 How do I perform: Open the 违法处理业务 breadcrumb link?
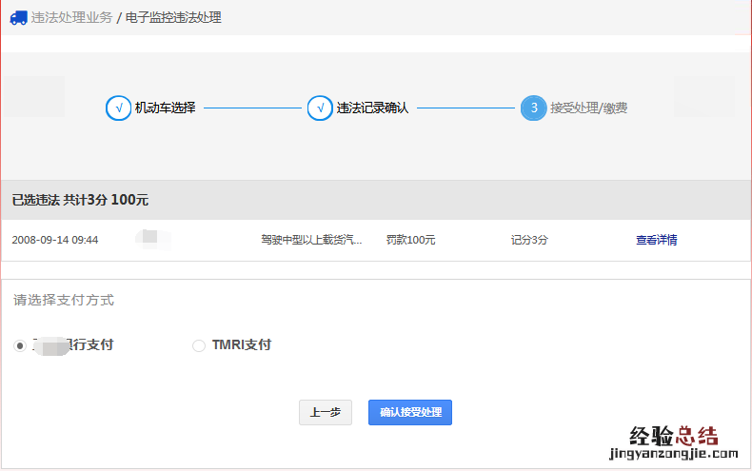point(71,17)
